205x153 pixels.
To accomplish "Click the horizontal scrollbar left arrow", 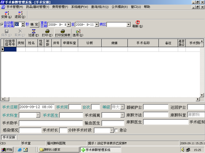I will point(3,99).
